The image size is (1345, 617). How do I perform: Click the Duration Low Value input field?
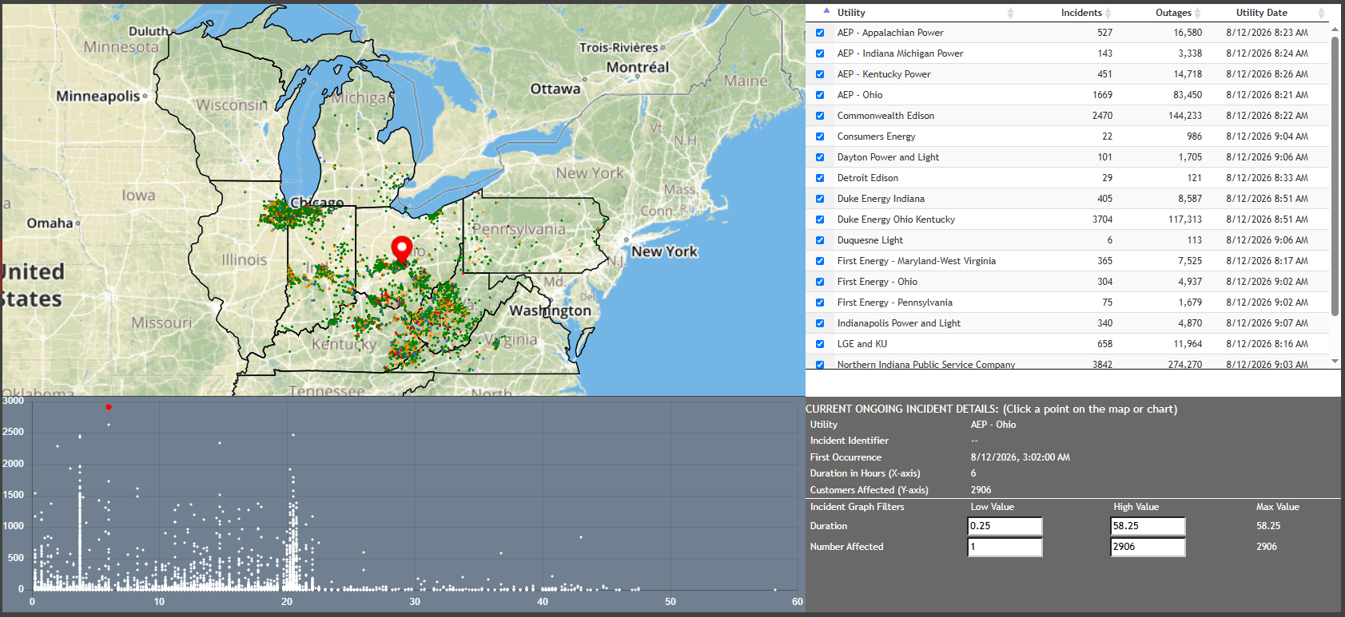tap(1005, 526)
